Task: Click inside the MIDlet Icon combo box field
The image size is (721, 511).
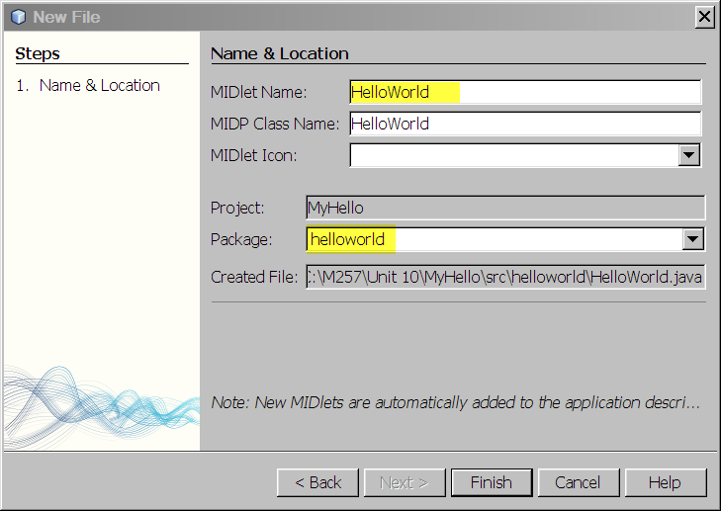Action: click(x=512, y=155)
